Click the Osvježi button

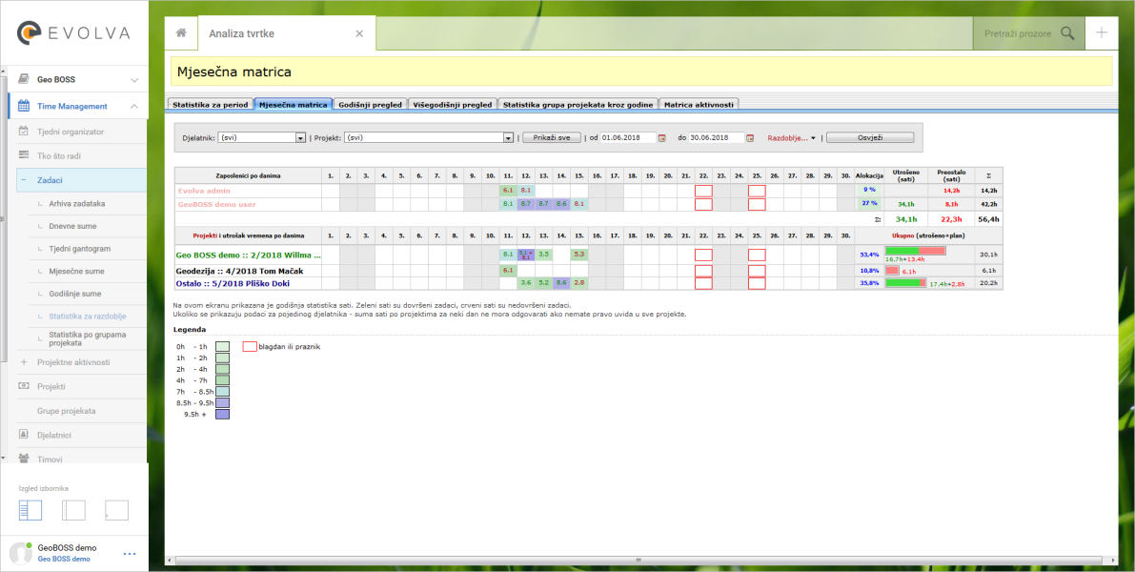870,137
